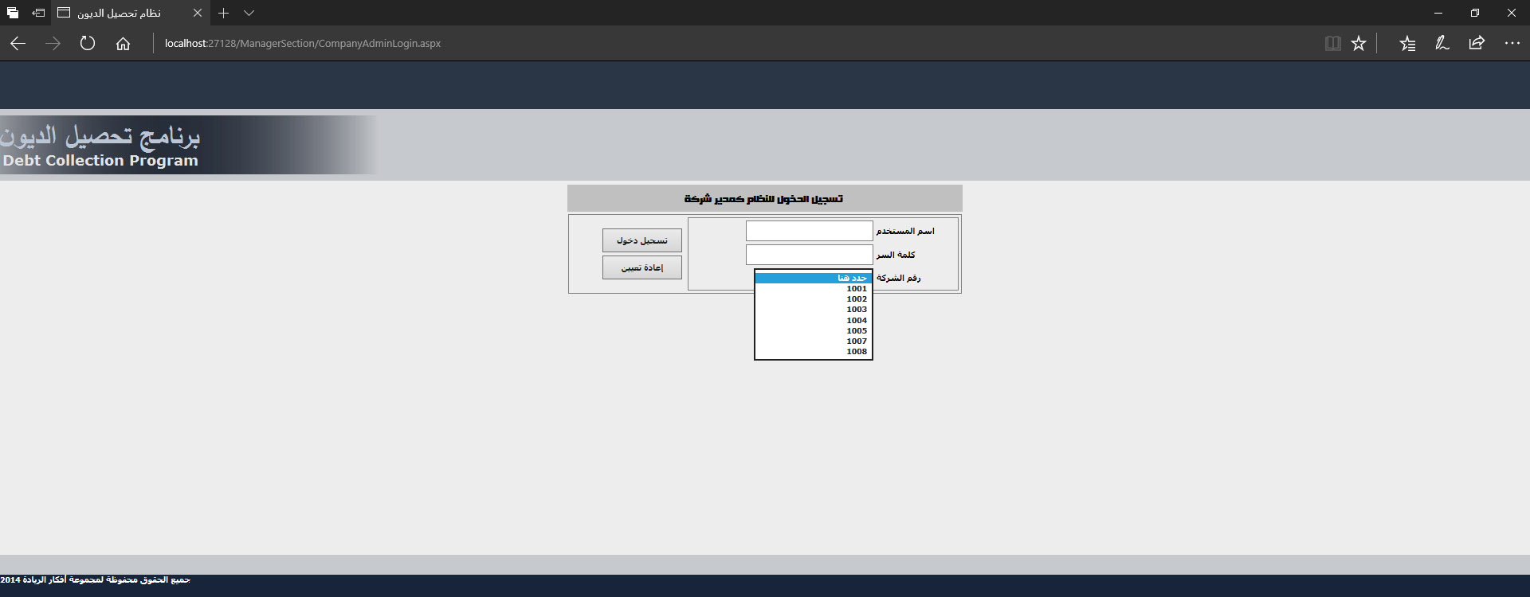
Task: Open the Favorites hub icon
Action: [x=1407, y=44]
